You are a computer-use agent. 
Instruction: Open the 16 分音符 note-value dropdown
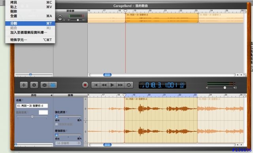(x=68, y=143)
